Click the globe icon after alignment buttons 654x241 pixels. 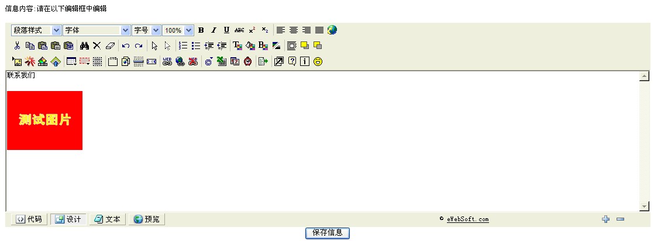(332, 30)
